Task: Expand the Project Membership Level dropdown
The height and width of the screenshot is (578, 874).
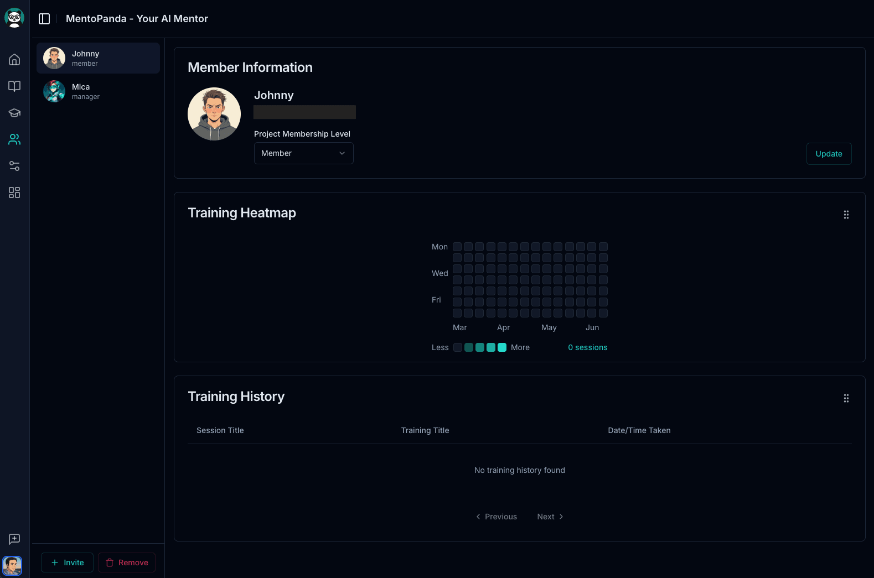Action: click(303, 153)
